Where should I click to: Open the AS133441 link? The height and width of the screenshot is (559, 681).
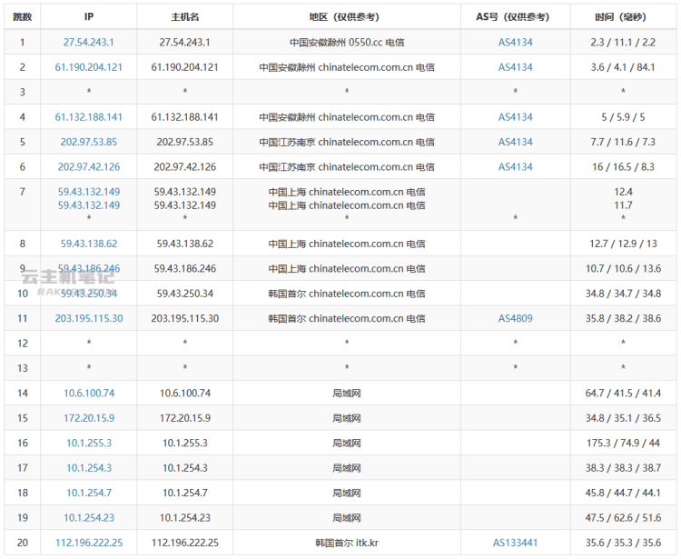pos(515,543)
